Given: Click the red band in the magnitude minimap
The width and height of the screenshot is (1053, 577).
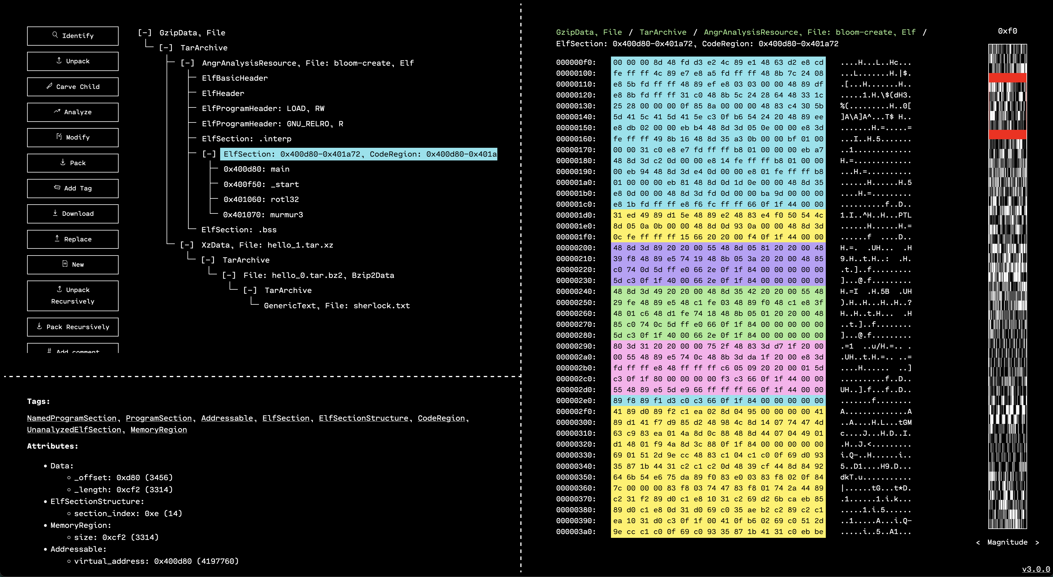Looking at the screenshot, I should [x=1007, y=78].
